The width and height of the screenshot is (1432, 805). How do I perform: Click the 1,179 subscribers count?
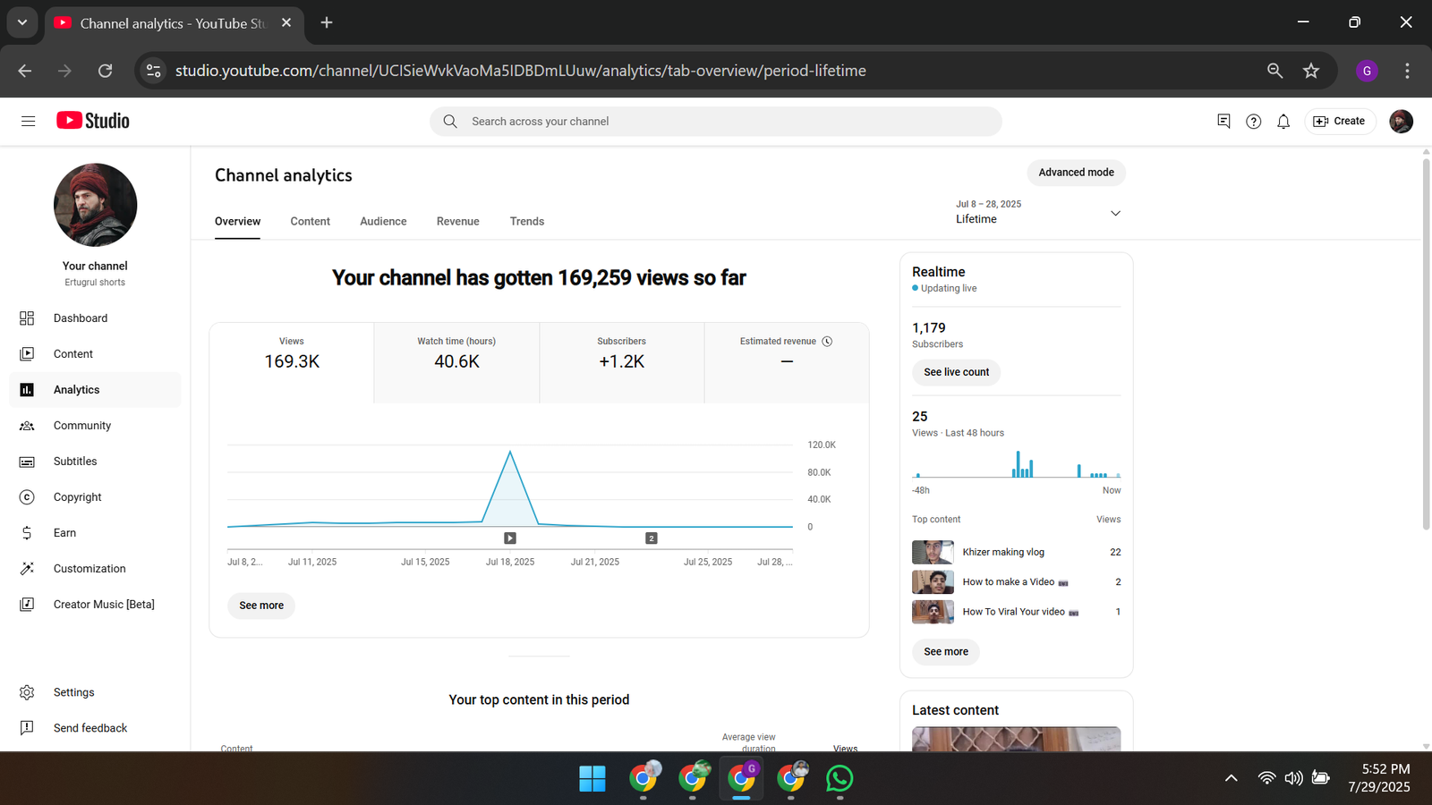point(929,328)
